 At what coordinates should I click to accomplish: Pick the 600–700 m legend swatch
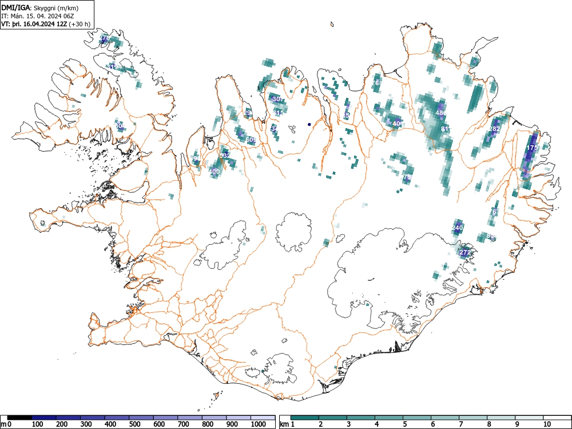[166, 418]
